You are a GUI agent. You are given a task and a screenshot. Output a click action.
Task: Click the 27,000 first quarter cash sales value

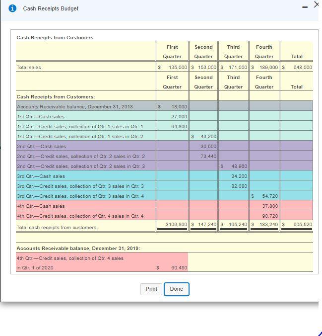[179, 117]
